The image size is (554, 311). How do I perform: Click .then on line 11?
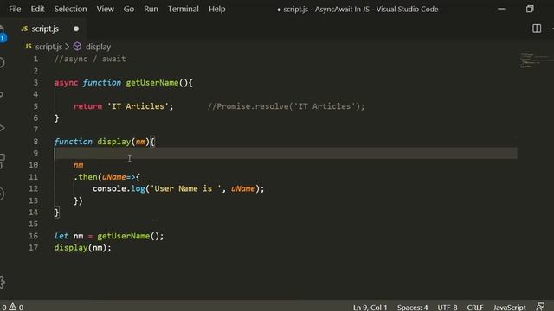coord(87,176)
